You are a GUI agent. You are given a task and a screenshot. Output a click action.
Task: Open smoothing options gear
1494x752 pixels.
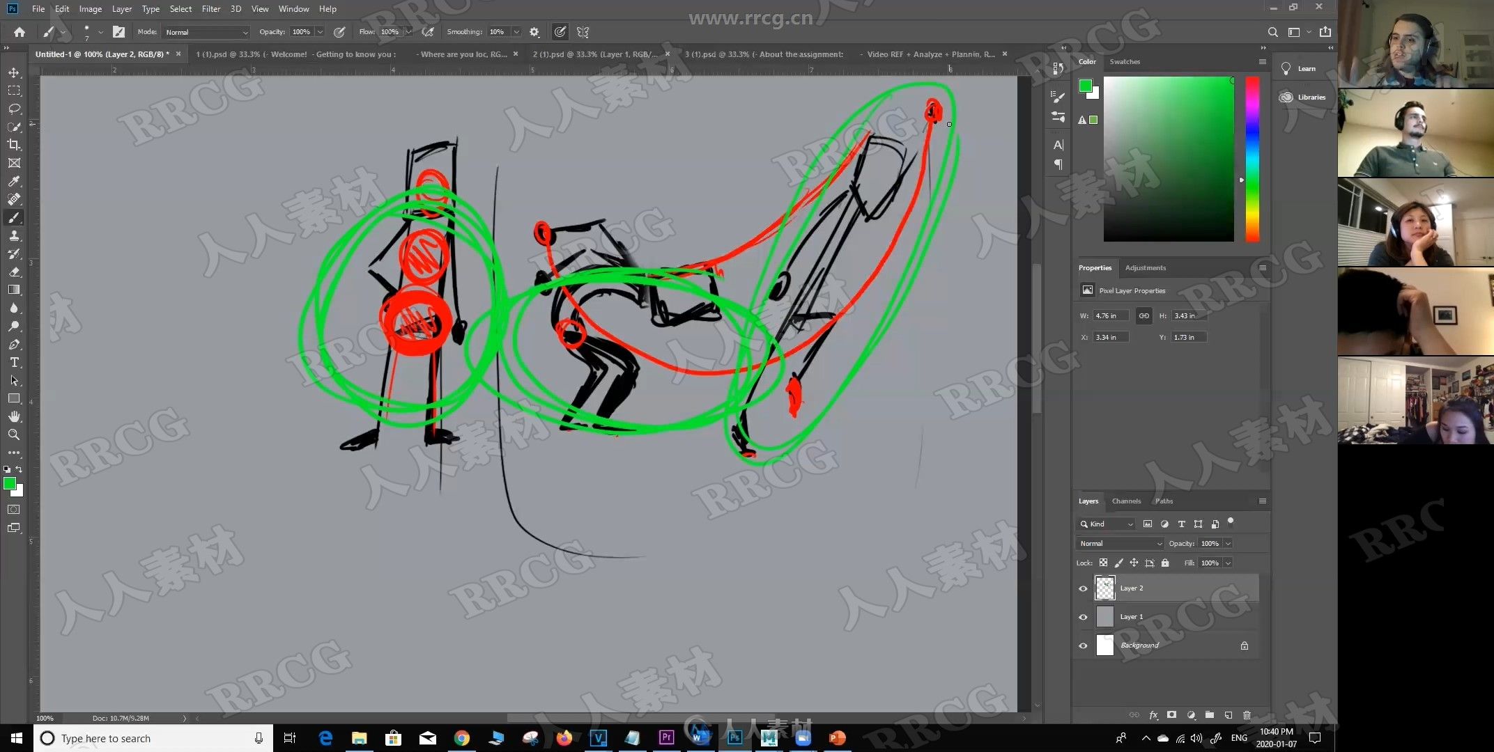(534, 32)
